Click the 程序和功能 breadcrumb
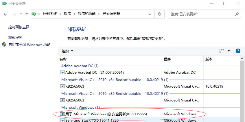This screenshot has width=245, height=122. click(x=86, y=14)
